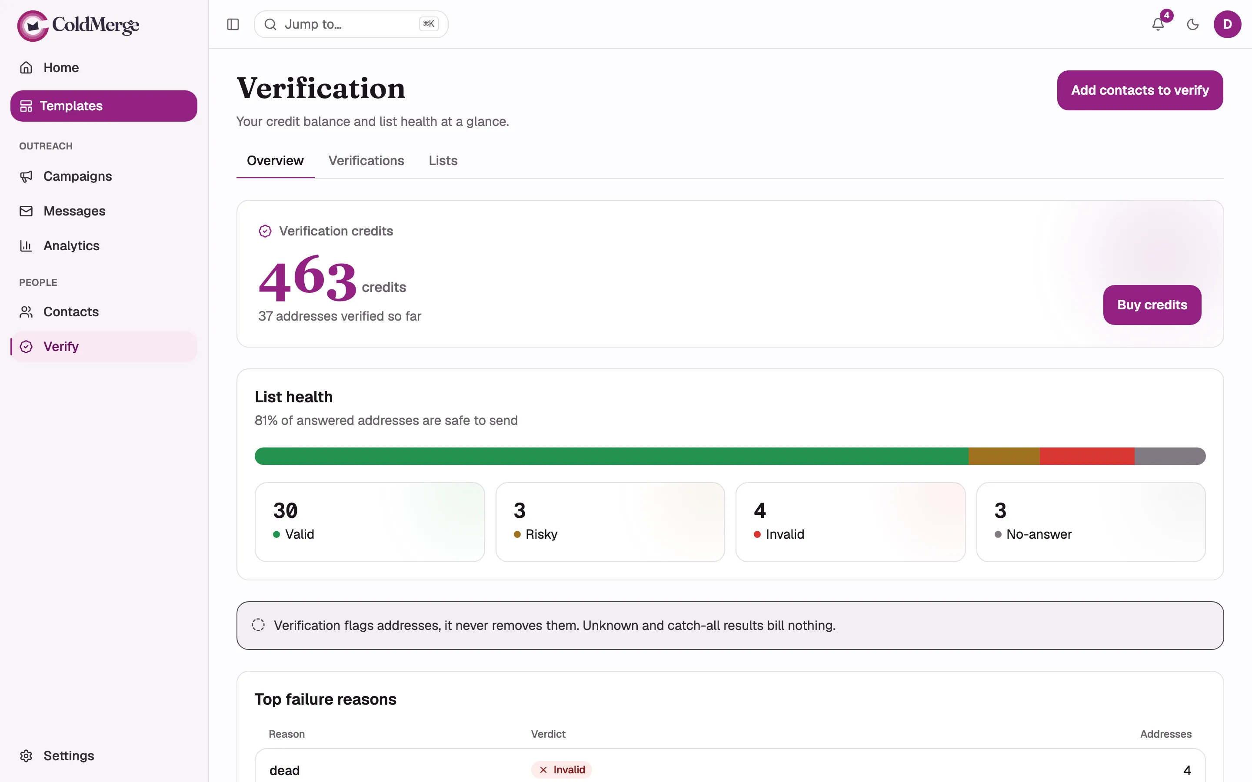Viewport: 1252px width, 782px height.
Task: Click the verification flags notice banner text
Action: (x=555, y=625)
